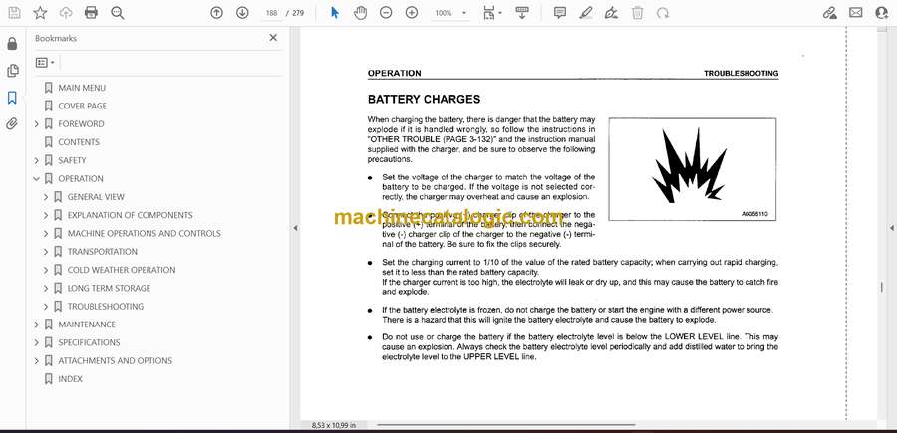Click the rotate/undo icon
Image resolution: width=897 pixels, height=433 pixels.
point(663,13)
